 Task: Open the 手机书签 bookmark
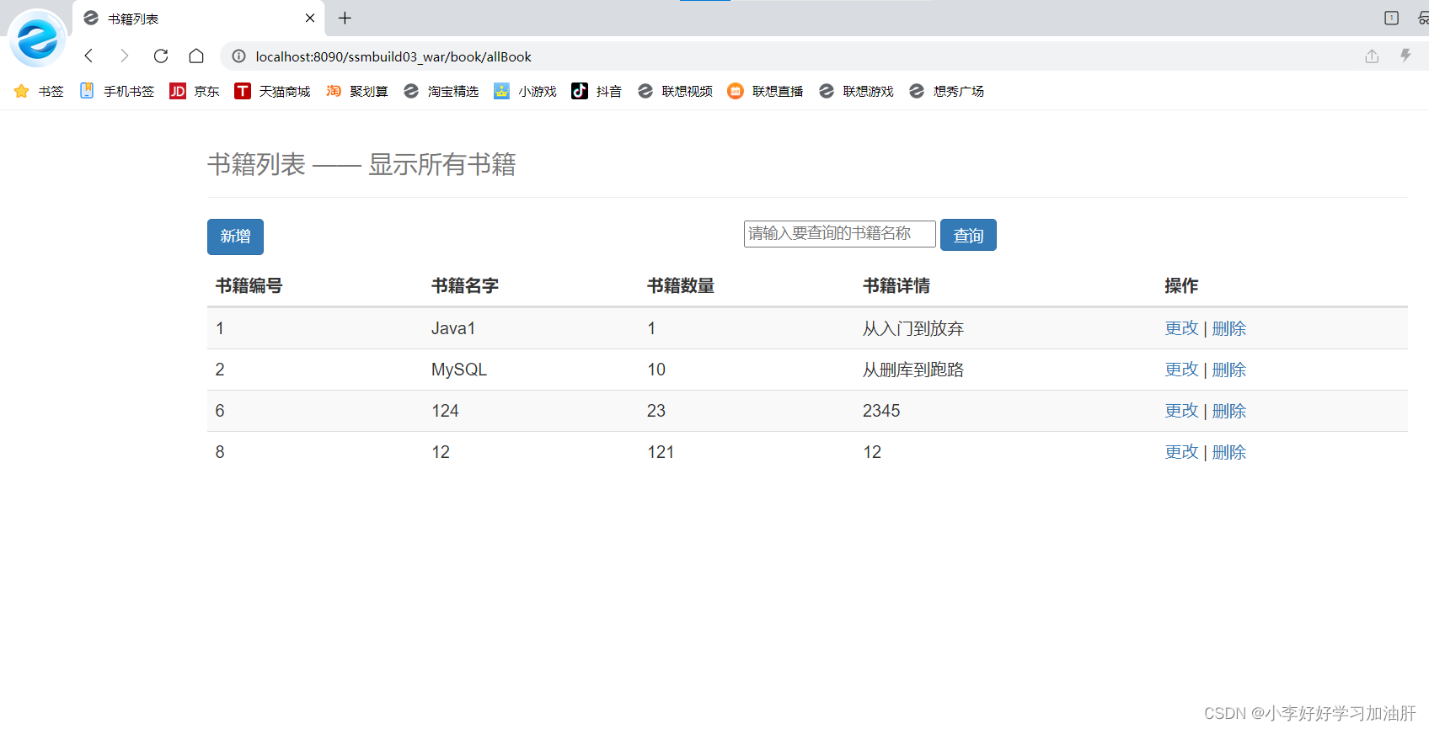pyautogui.click(x=116, y=91)
